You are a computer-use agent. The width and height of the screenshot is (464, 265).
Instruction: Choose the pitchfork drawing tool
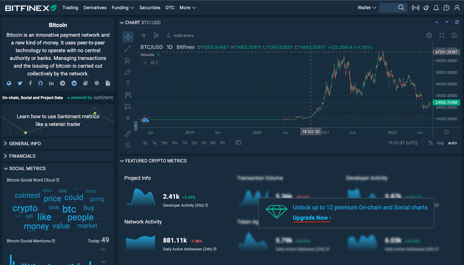(x=128, y=60)
